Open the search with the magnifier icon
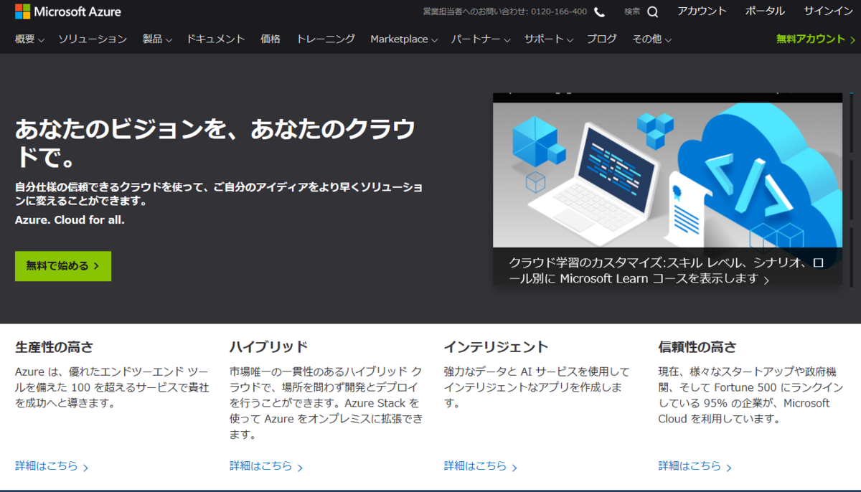 (x=652, y=11)
